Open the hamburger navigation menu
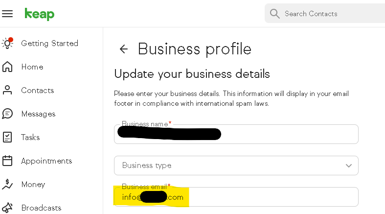 coord(7,14)
